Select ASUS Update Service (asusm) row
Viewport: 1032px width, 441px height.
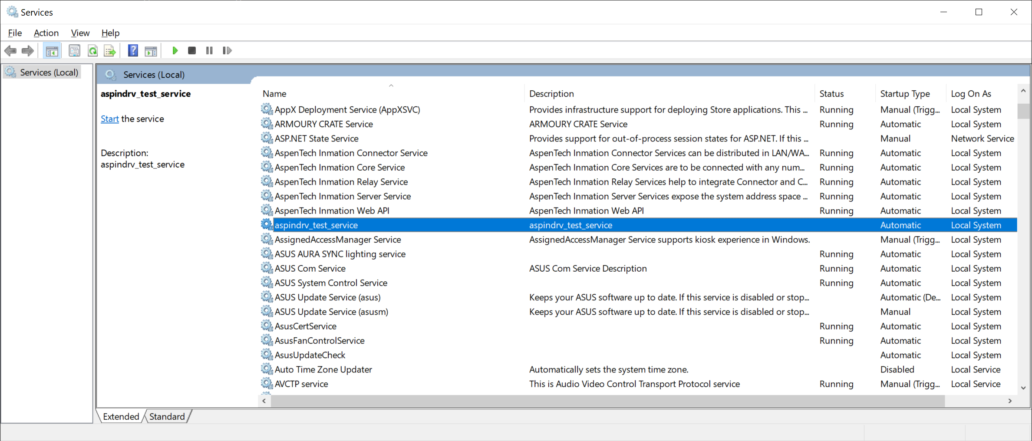pyautogui.click(x=638, y=312)
